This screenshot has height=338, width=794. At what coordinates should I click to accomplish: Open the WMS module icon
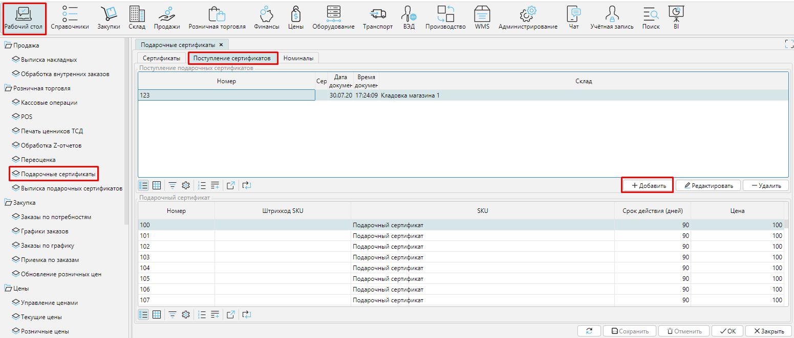[x=482, y=17]
